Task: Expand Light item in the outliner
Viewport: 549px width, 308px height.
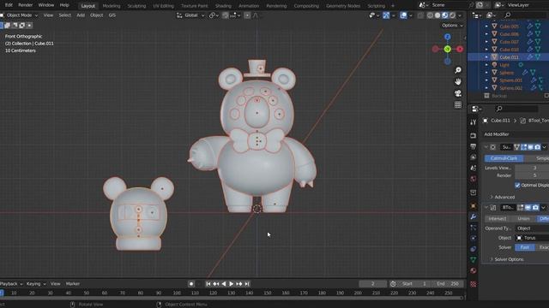Action: (486, 65)
